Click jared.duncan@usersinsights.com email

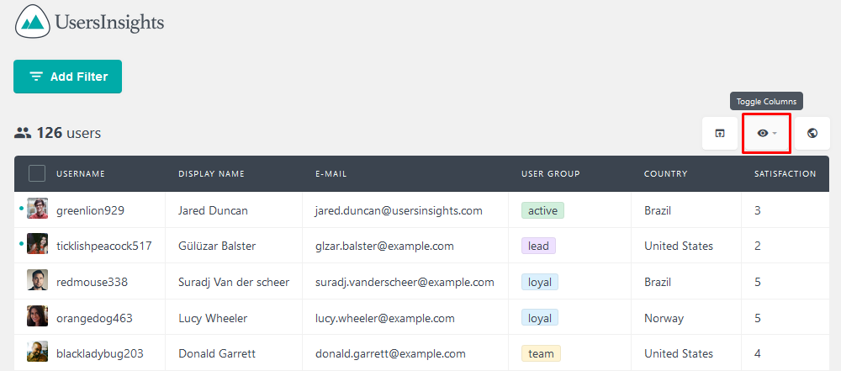[399, 210]
